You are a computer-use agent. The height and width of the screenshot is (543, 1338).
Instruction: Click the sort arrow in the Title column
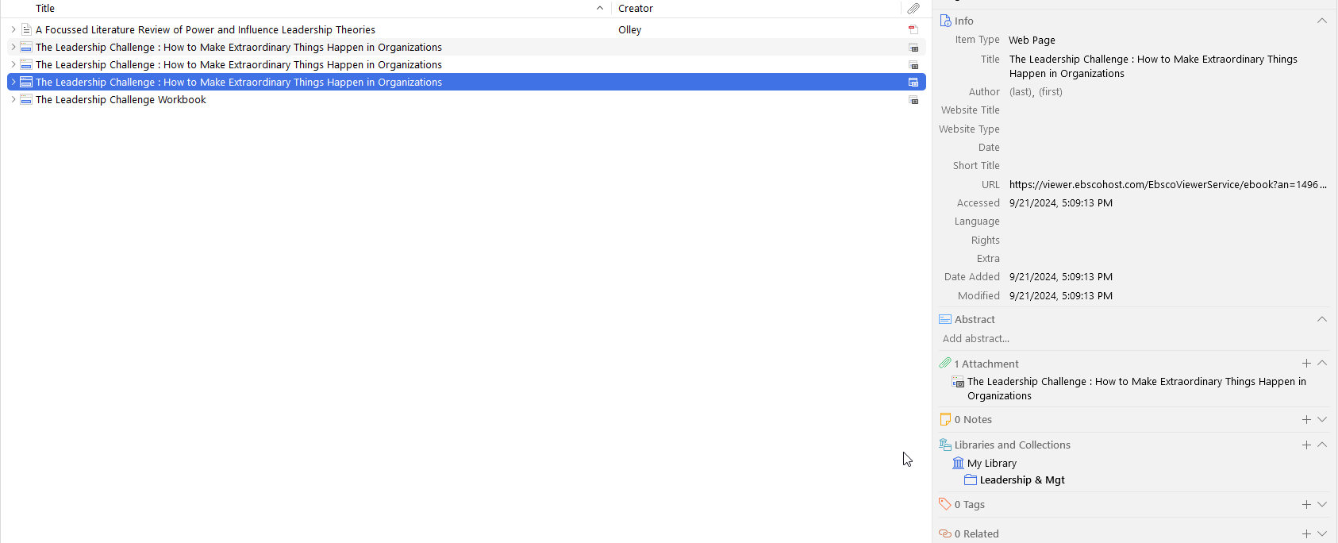point(600,8)
